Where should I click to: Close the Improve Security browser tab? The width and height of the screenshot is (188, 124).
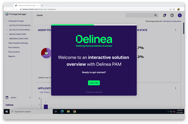[x=38, y=6]
